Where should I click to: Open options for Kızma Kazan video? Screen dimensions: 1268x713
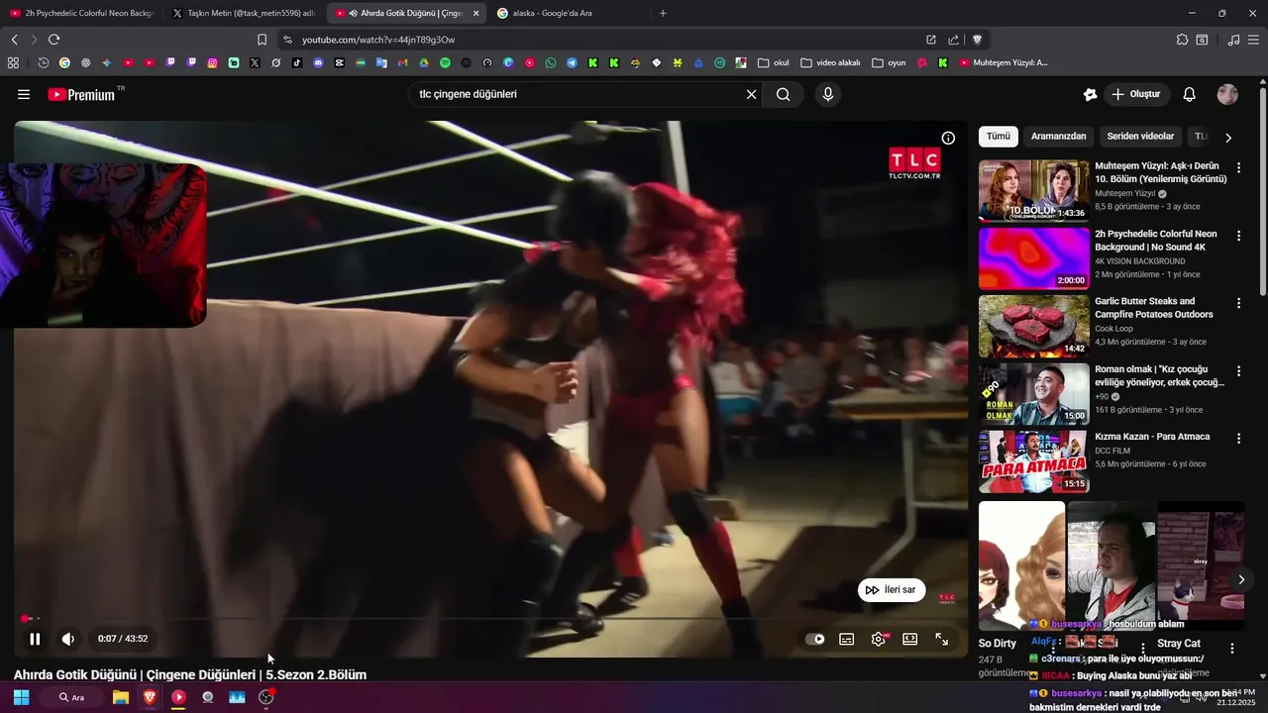point(1238,439)
